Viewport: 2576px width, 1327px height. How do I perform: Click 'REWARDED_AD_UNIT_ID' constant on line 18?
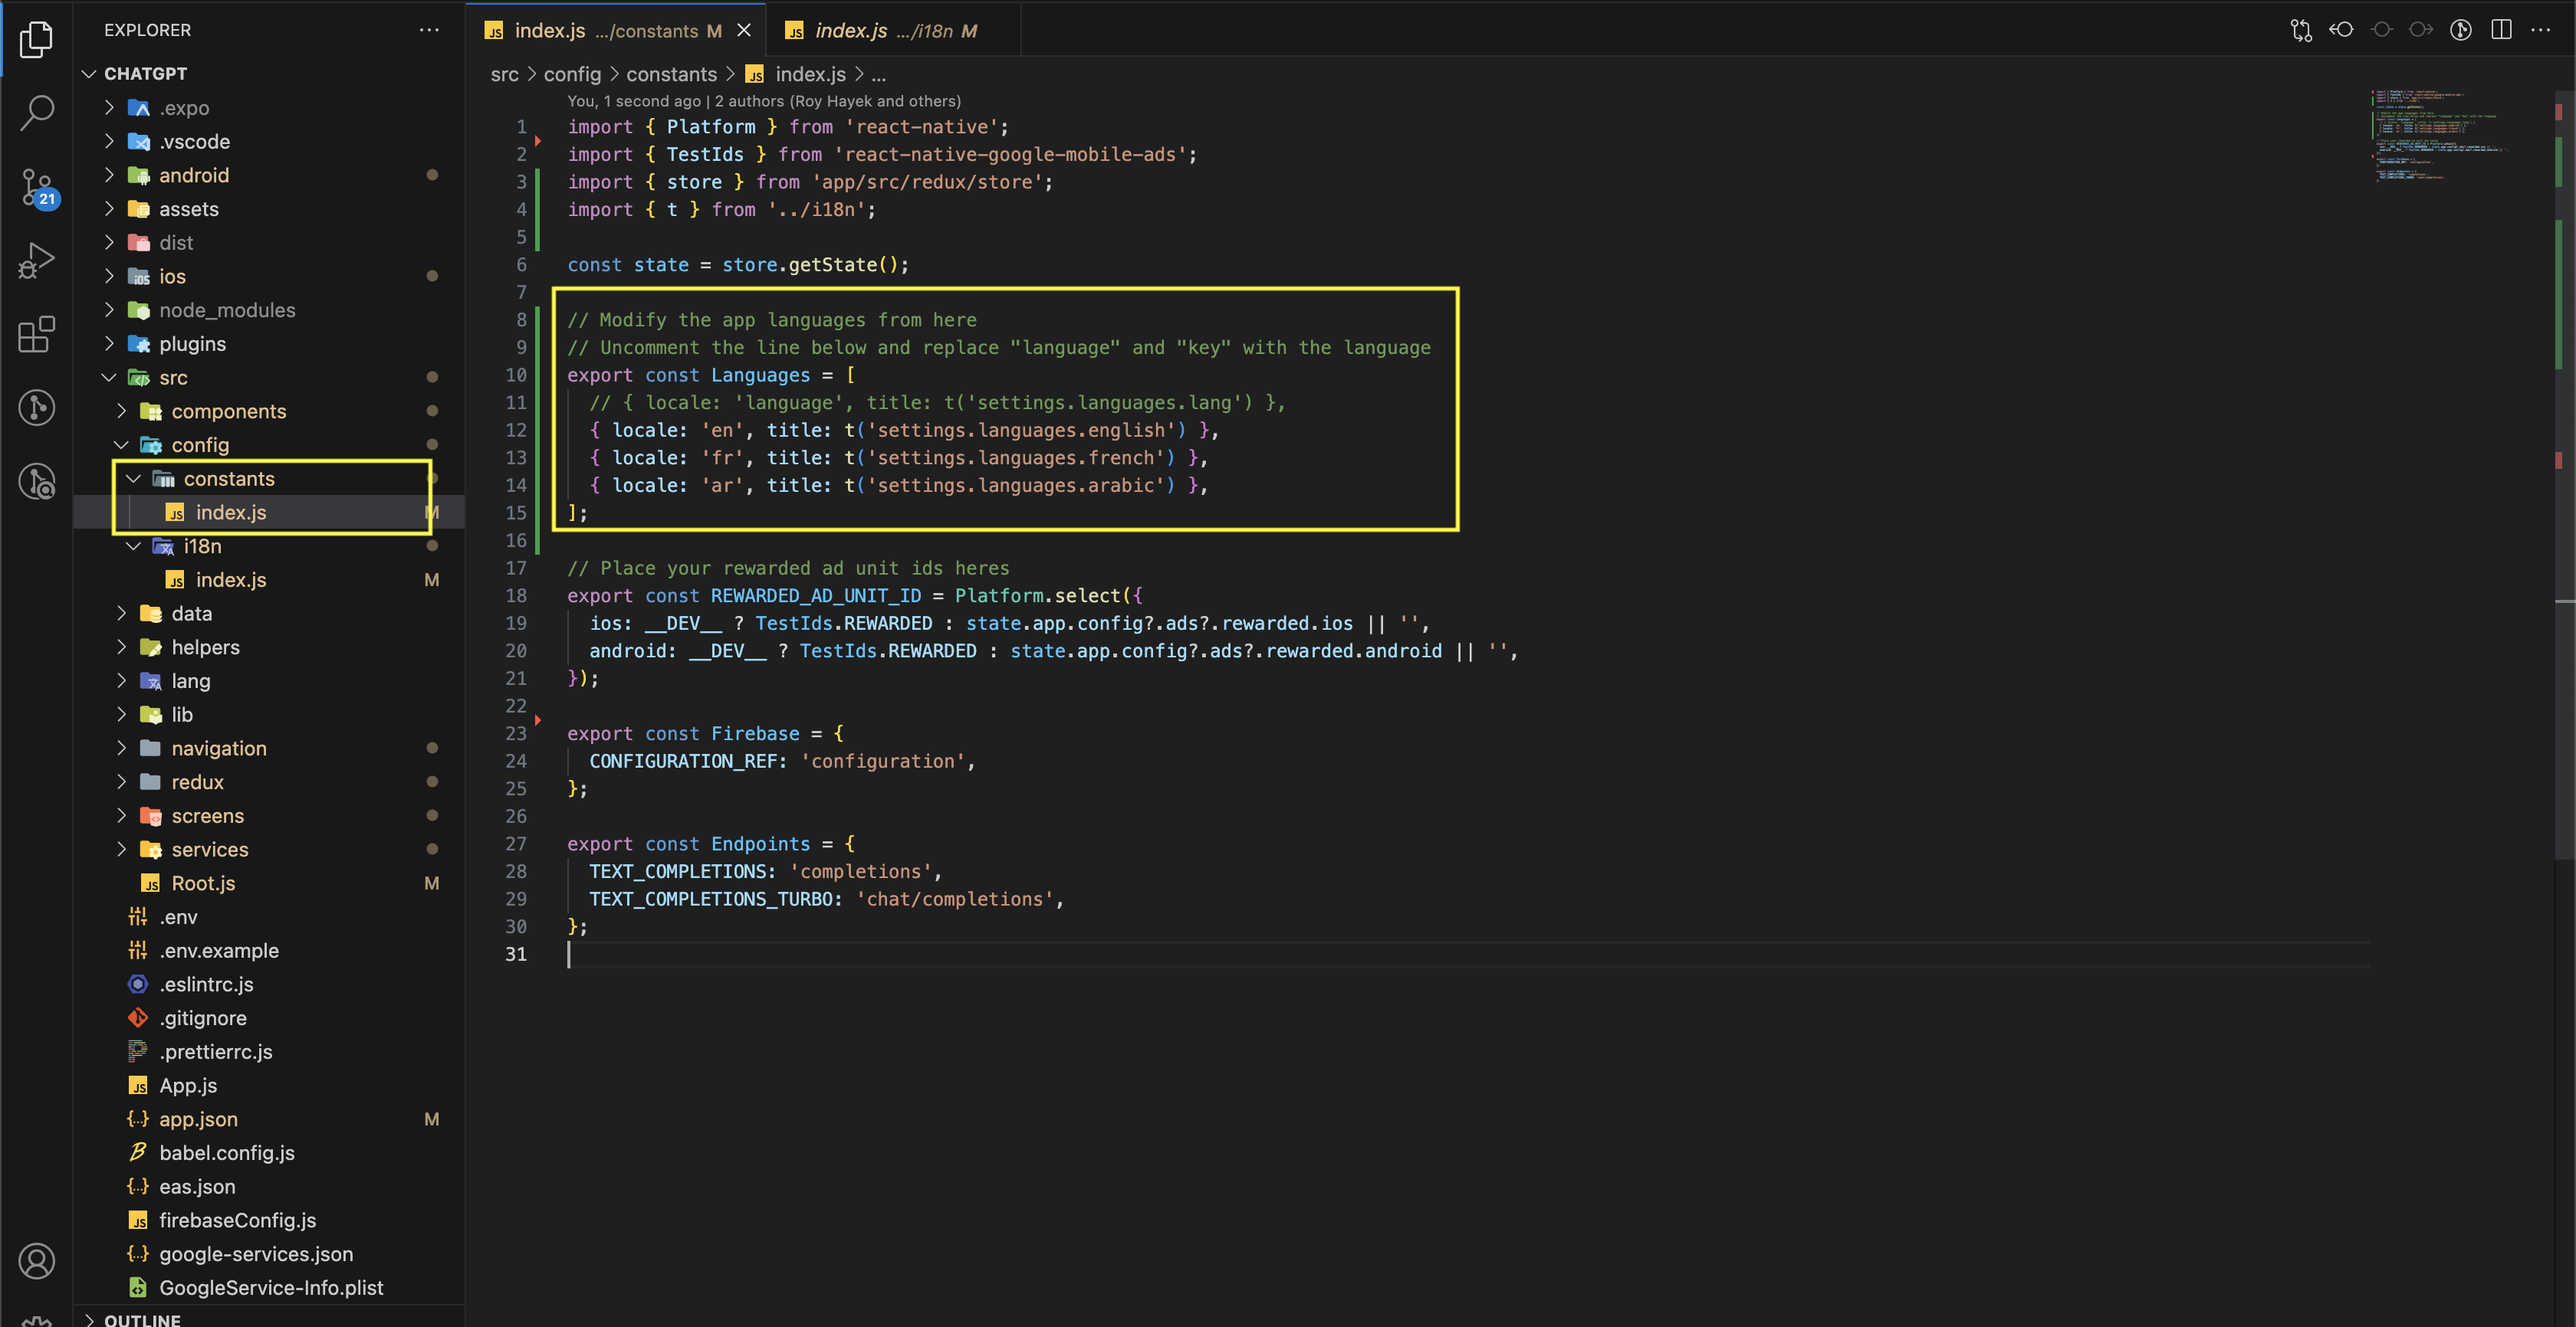(x=816, y=595)
